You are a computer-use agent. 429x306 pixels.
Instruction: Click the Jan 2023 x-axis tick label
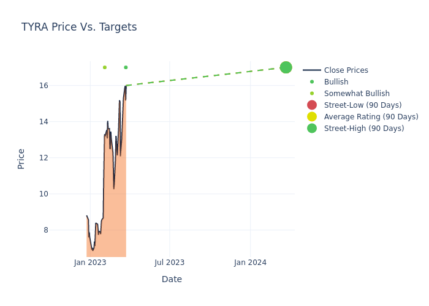90,263
